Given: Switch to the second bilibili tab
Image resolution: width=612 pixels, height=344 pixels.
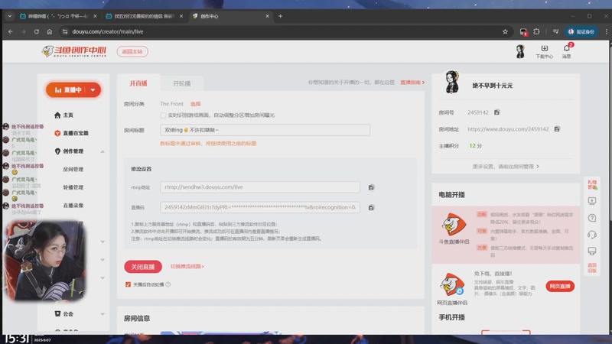Looking at the screenshot, I should click(144, 16).
